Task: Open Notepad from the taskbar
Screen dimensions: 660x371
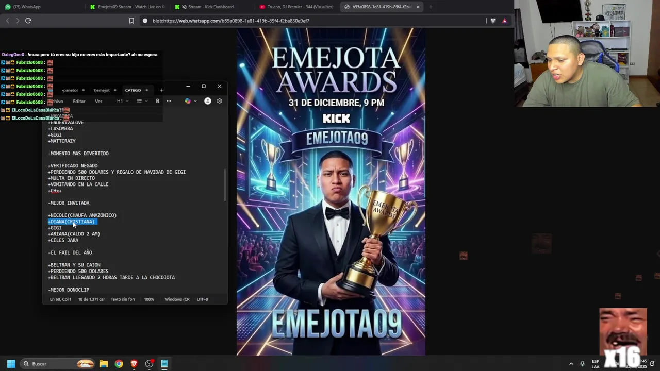Action: [164, 364]
